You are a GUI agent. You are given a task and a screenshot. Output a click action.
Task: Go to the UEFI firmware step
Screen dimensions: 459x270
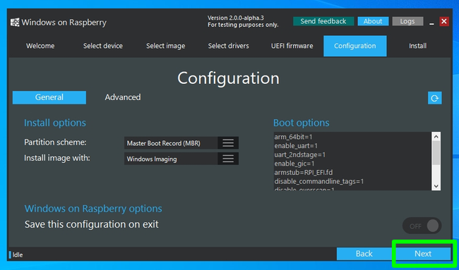click(292, 46)
